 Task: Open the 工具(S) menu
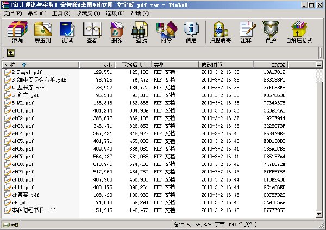(61, 14)
